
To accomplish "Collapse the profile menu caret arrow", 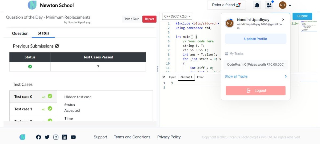I will [x=290, y=5].
